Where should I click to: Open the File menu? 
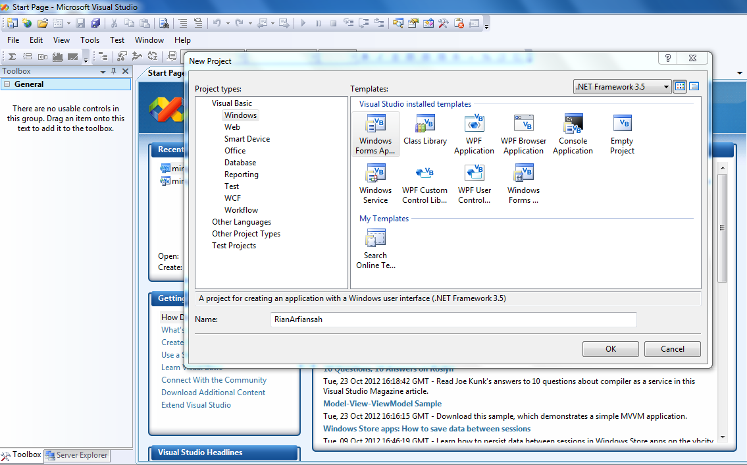pyautogui.click(x=13, y=40)
